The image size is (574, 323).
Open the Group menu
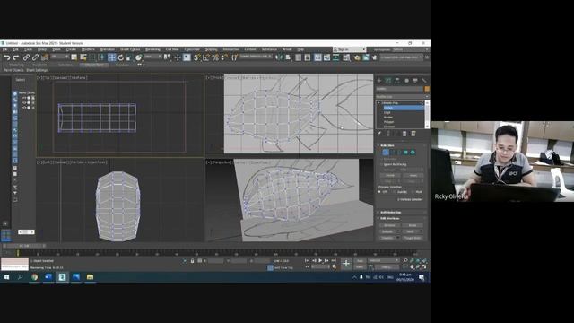(x=42, y=49)
